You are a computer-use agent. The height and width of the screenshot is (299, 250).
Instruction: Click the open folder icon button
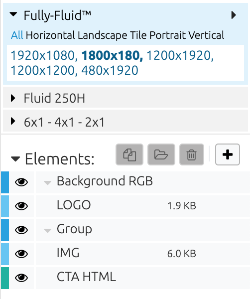[161, 154]
